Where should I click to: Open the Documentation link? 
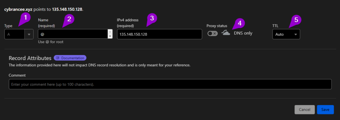pos(70,58)
